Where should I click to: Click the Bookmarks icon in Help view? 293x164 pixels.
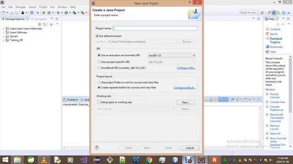pyautogui.click(x=267, y=46)
